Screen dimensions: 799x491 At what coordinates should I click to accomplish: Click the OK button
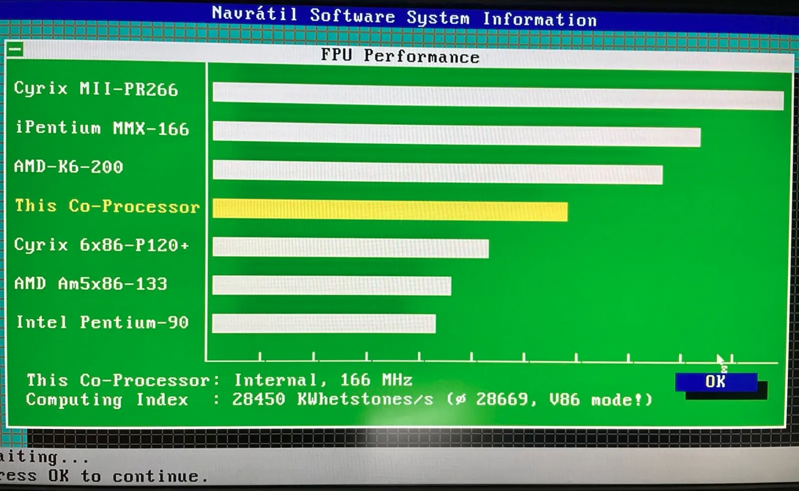(716, 382)
